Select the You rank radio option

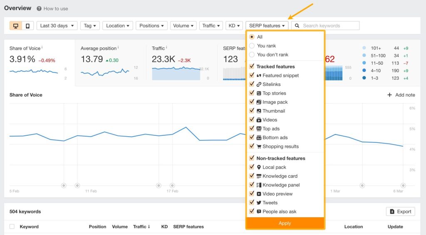252,46
